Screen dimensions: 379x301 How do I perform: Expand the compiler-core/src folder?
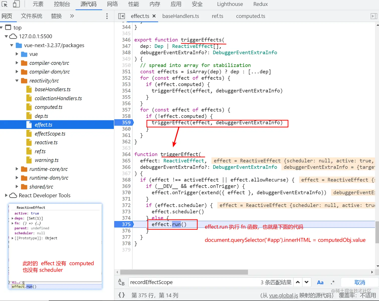[x=17, y=63]
